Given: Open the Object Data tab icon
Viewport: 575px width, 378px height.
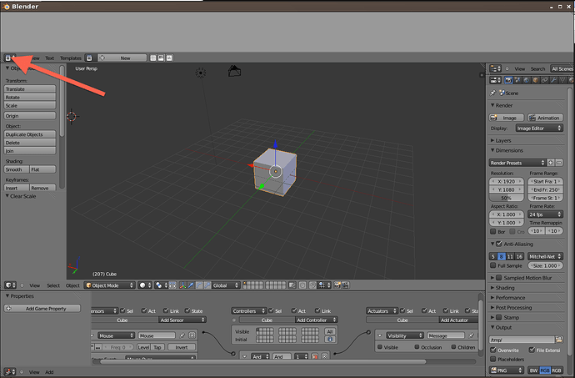Looking at the screenshot, I should 562,80.
